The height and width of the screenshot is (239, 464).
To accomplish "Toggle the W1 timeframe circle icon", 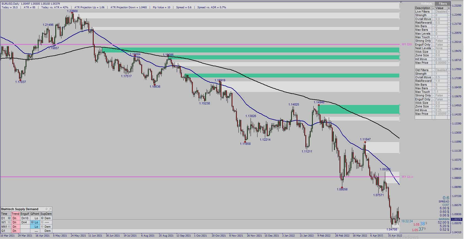I will click(9, 222).
